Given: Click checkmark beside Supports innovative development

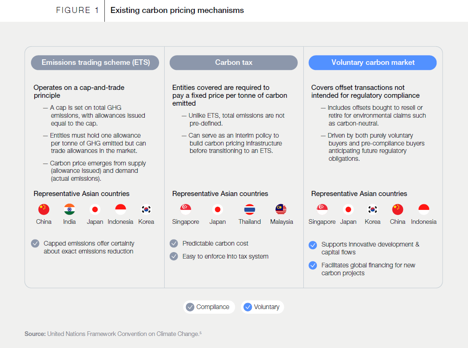Looking at the screenshot, I should [x=313, y=245].
